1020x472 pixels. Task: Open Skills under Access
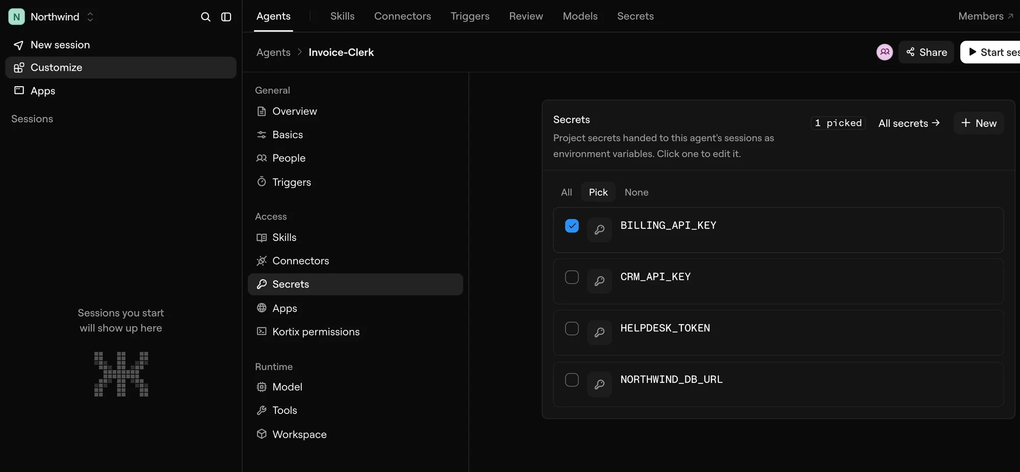355,238
